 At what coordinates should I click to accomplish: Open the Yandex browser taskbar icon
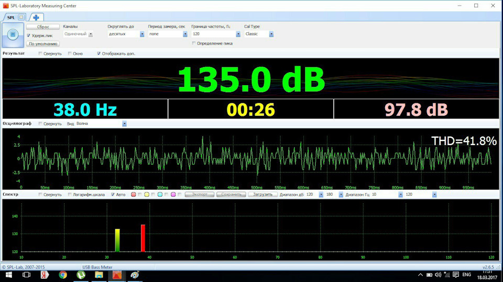click(44, 275)
